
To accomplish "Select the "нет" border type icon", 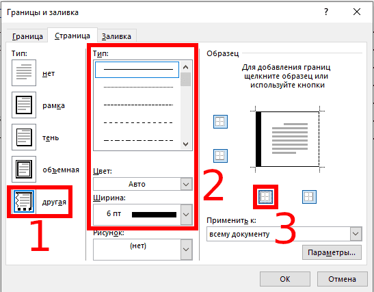I will tap(24, 72).
